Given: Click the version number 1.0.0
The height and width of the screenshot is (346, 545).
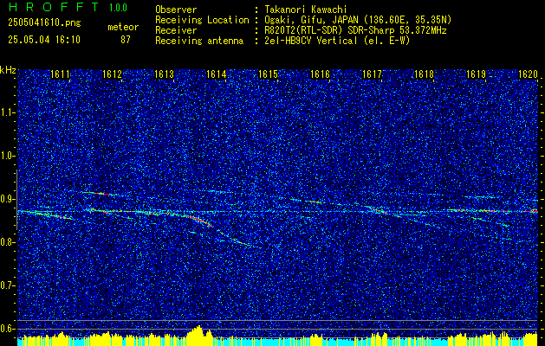Looking at the screenshot, I should click(x=118, y=8).
